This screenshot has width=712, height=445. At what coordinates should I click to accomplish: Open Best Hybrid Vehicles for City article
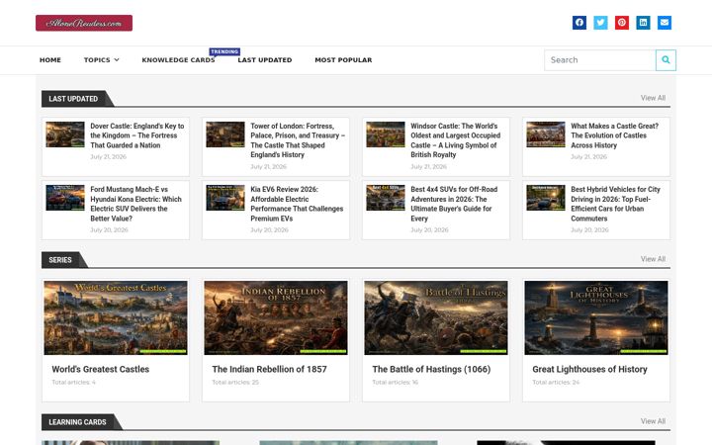[615, 204]
